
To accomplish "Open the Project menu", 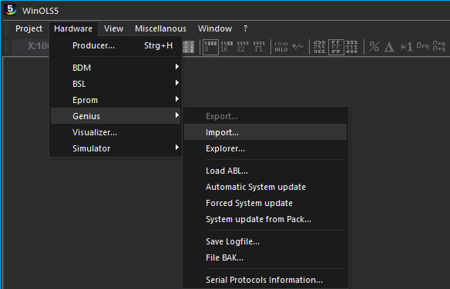I will click(x=29, y=28).
